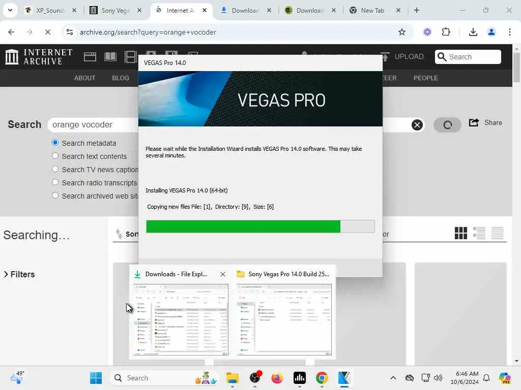This screenshot has height=390, width=521.
Task: Click the Internet Archive logo
Action: [39, 57]
